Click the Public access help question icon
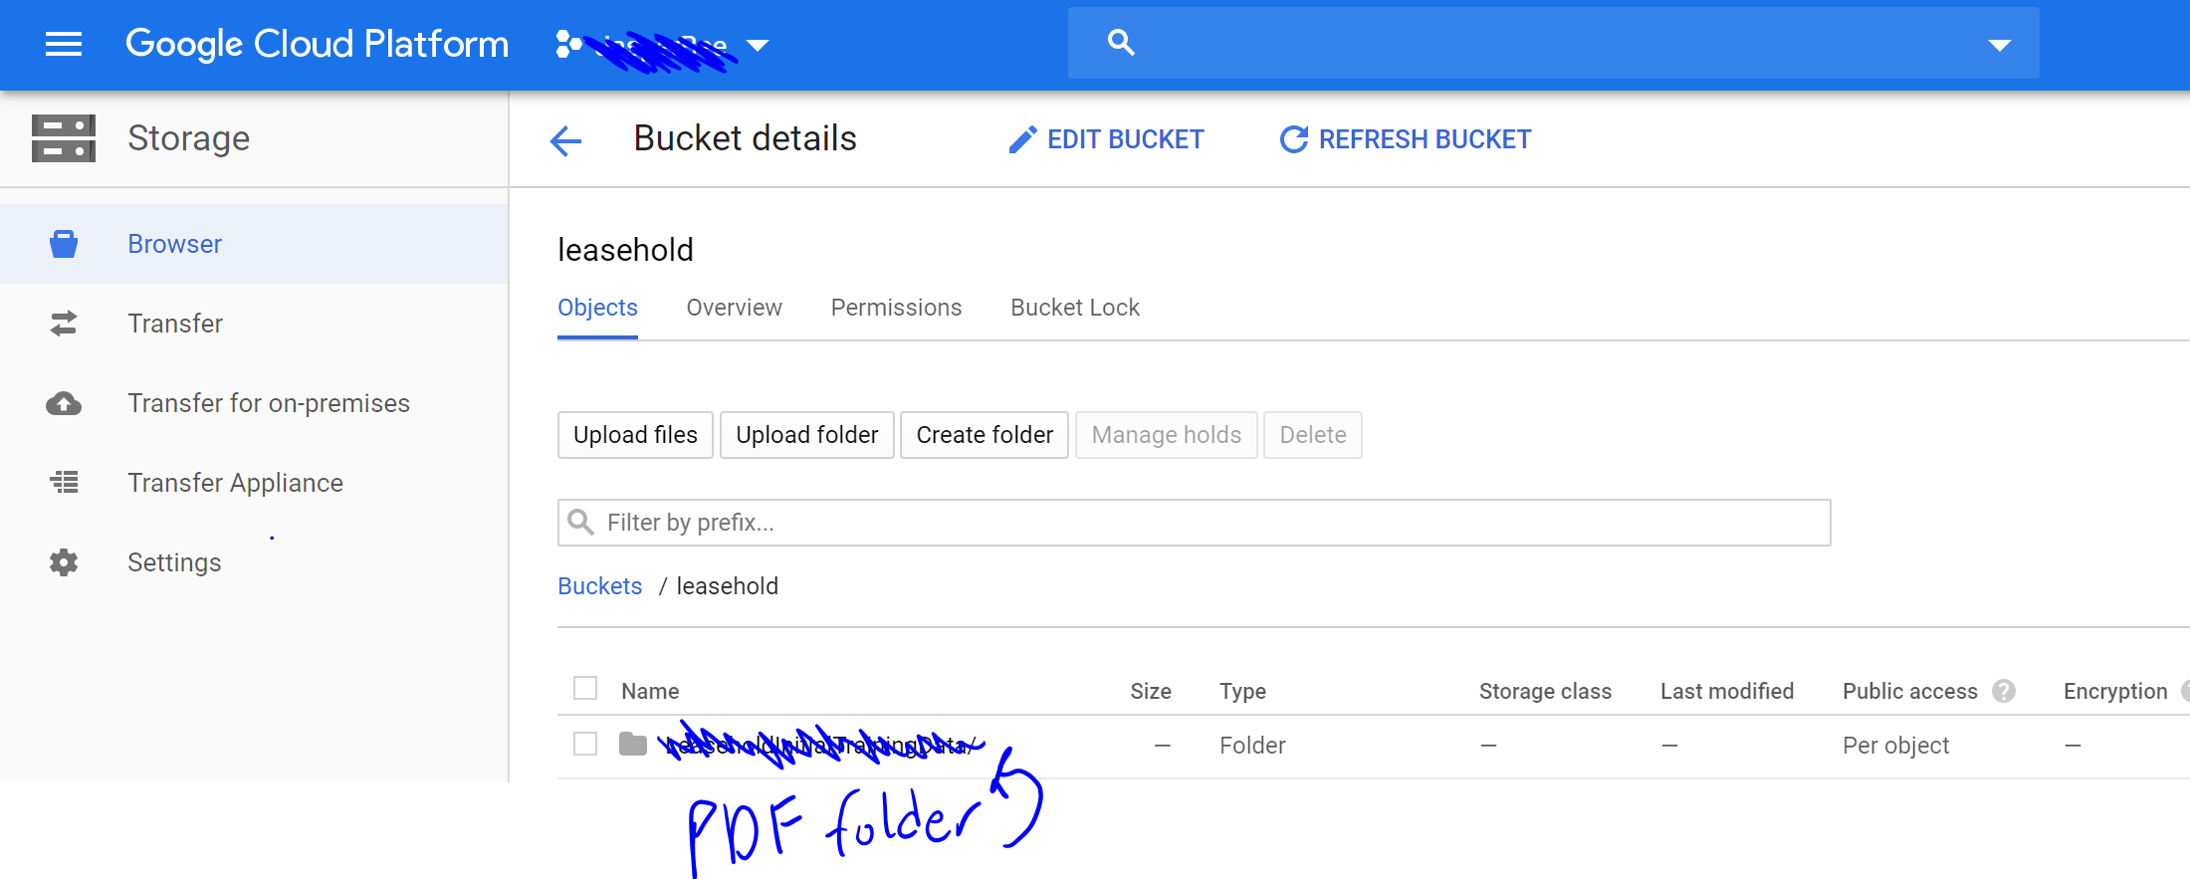The width and height of the screenshot is (2190, 879). tap(2004, 691)
